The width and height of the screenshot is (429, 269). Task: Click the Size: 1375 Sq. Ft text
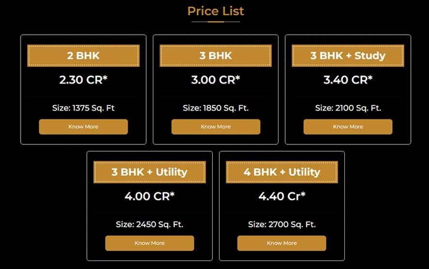coord(83,108)
